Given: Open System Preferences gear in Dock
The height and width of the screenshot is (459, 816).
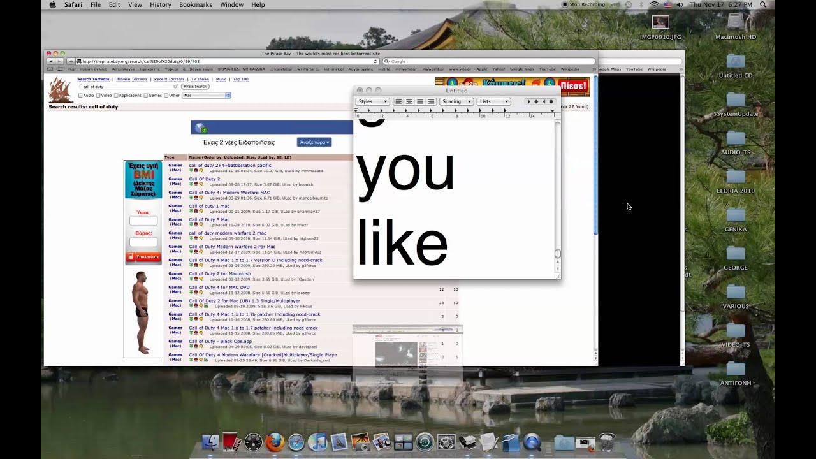Looking at the screenshot, I should click(446, 442).
